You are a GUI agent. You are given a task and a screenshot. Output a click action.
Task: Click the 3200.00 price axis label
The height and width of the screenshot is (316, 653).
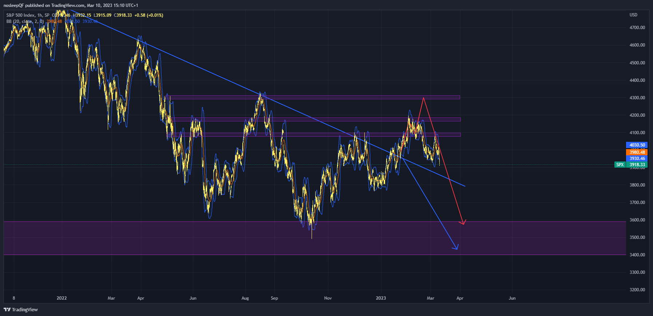point(637,290)
